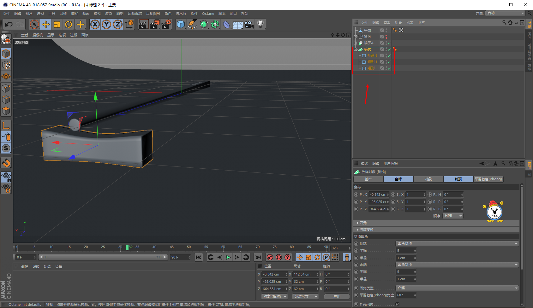Switch to the 对象 attribute tab
Viewport: 533px width, 308px height.
point(428,179)
